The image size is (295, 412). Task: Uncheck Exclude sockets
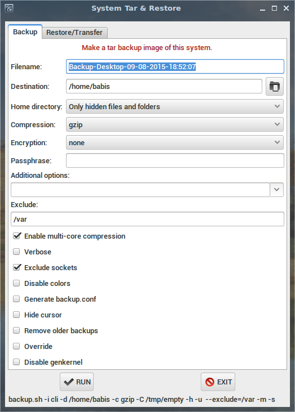pos(16,267)
